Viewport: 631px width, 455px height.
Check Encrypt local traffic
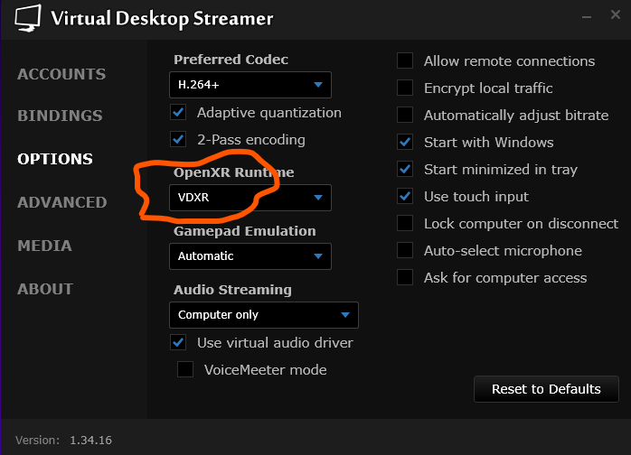pyautogui.click(x=405, y=88)
